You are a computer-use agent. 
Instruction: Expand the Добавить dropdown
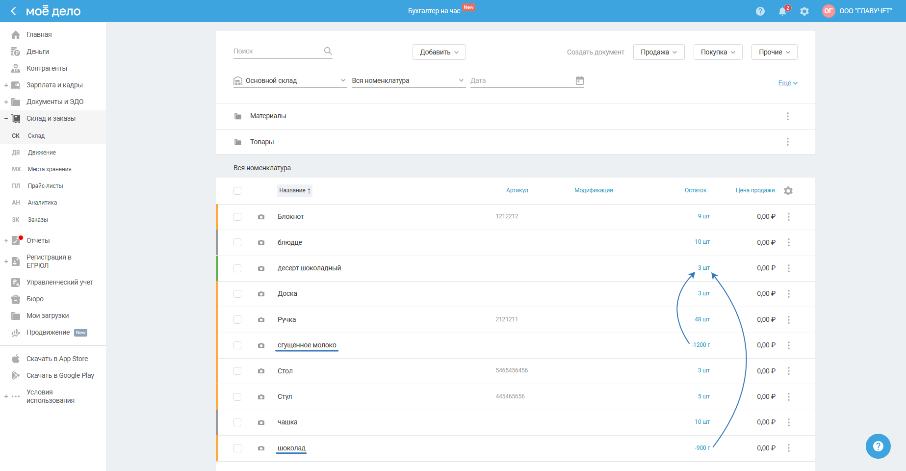click(439, 52)
